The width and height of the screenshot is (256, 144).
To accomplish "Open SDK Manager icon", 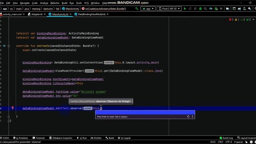I will point(250,9).
